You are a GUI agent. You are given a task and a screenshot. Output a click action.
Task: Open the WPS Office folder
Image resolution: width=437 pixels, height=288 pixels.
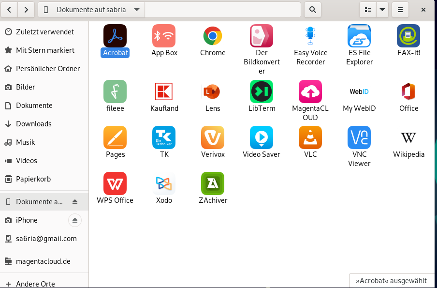coord(115,183)
